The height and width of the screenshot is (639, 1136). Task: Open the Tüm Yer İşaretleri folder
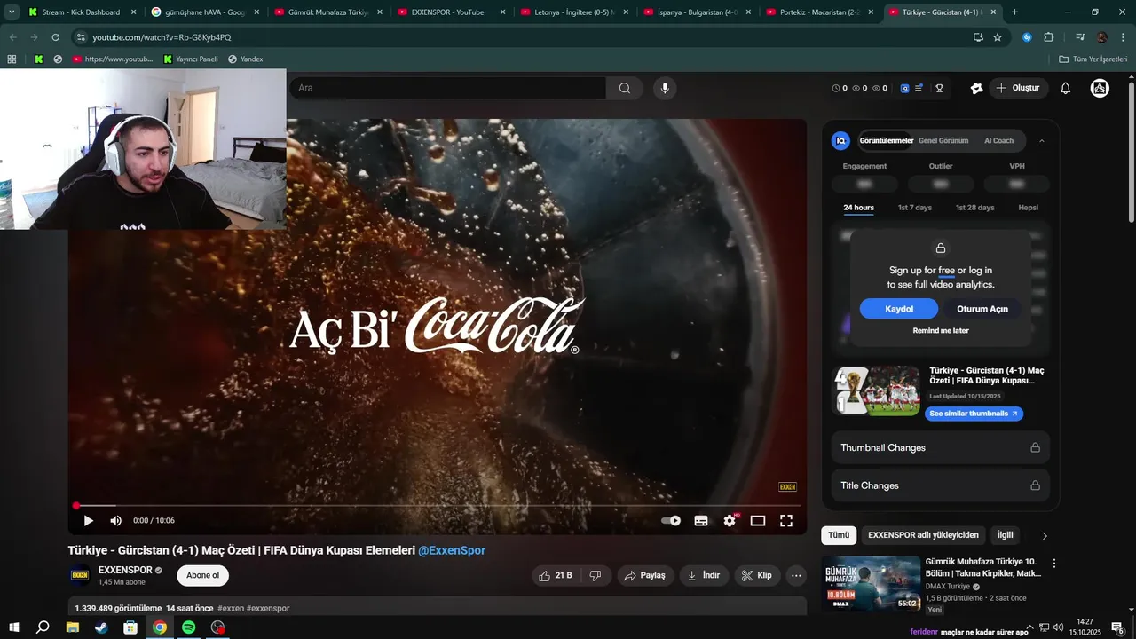(x=1093, y=59)
